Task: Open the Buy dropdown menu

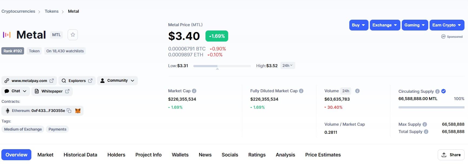Action: coord(359,25)
